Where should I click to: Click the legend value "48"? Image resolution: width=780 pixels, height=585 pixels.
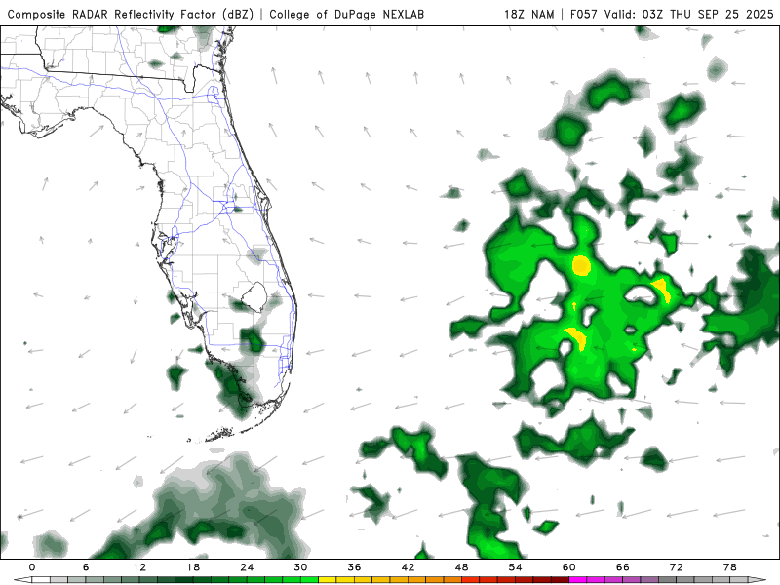461,567
